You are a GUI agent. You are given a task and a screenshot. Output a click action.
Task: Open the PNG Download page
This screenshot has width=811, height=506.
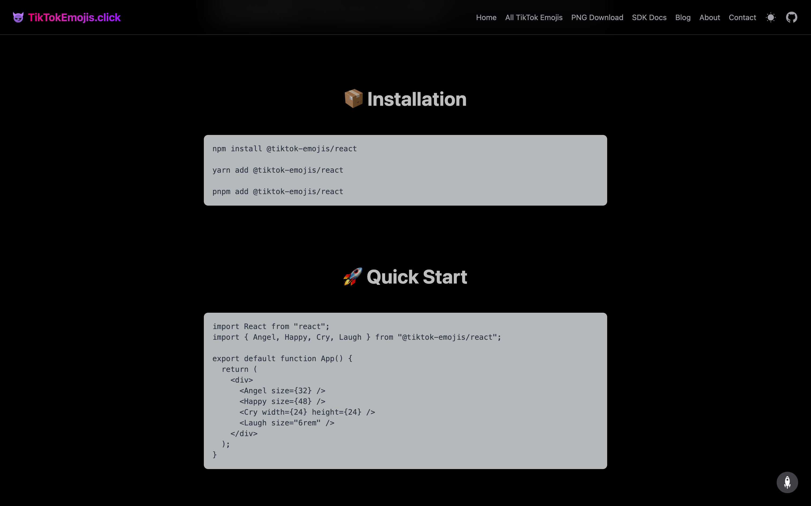pyautogui.click(x=597, y=17)
